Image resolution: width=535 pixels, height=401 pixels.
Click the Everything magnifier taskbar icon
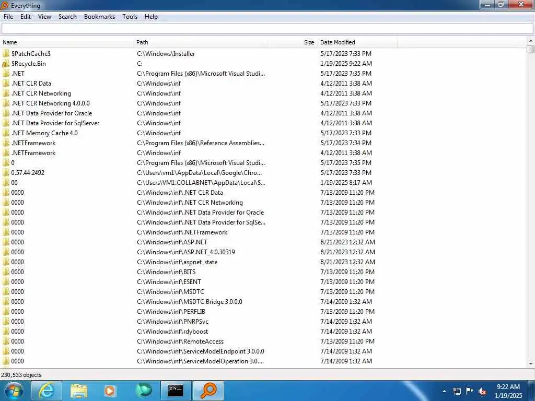(208, 391)
